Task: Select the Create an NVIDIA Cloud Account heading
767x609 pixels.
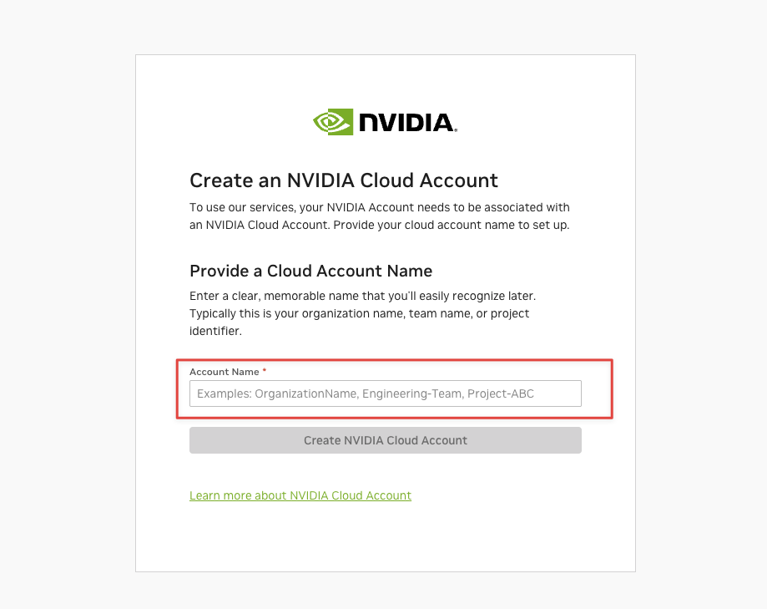Action: coord(343,180)
